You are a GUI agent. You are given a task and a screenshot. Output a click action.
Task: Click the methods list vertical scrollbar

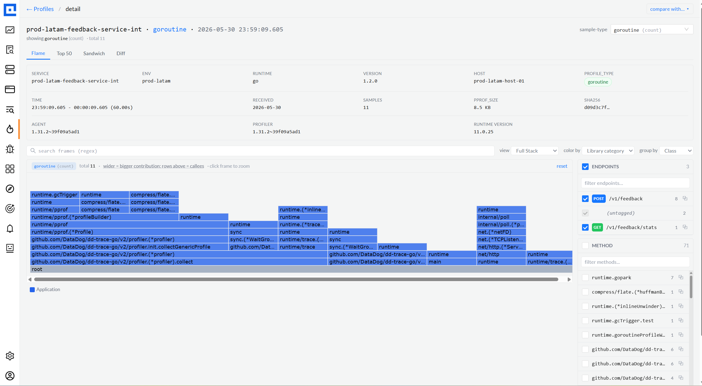[691, 287]
